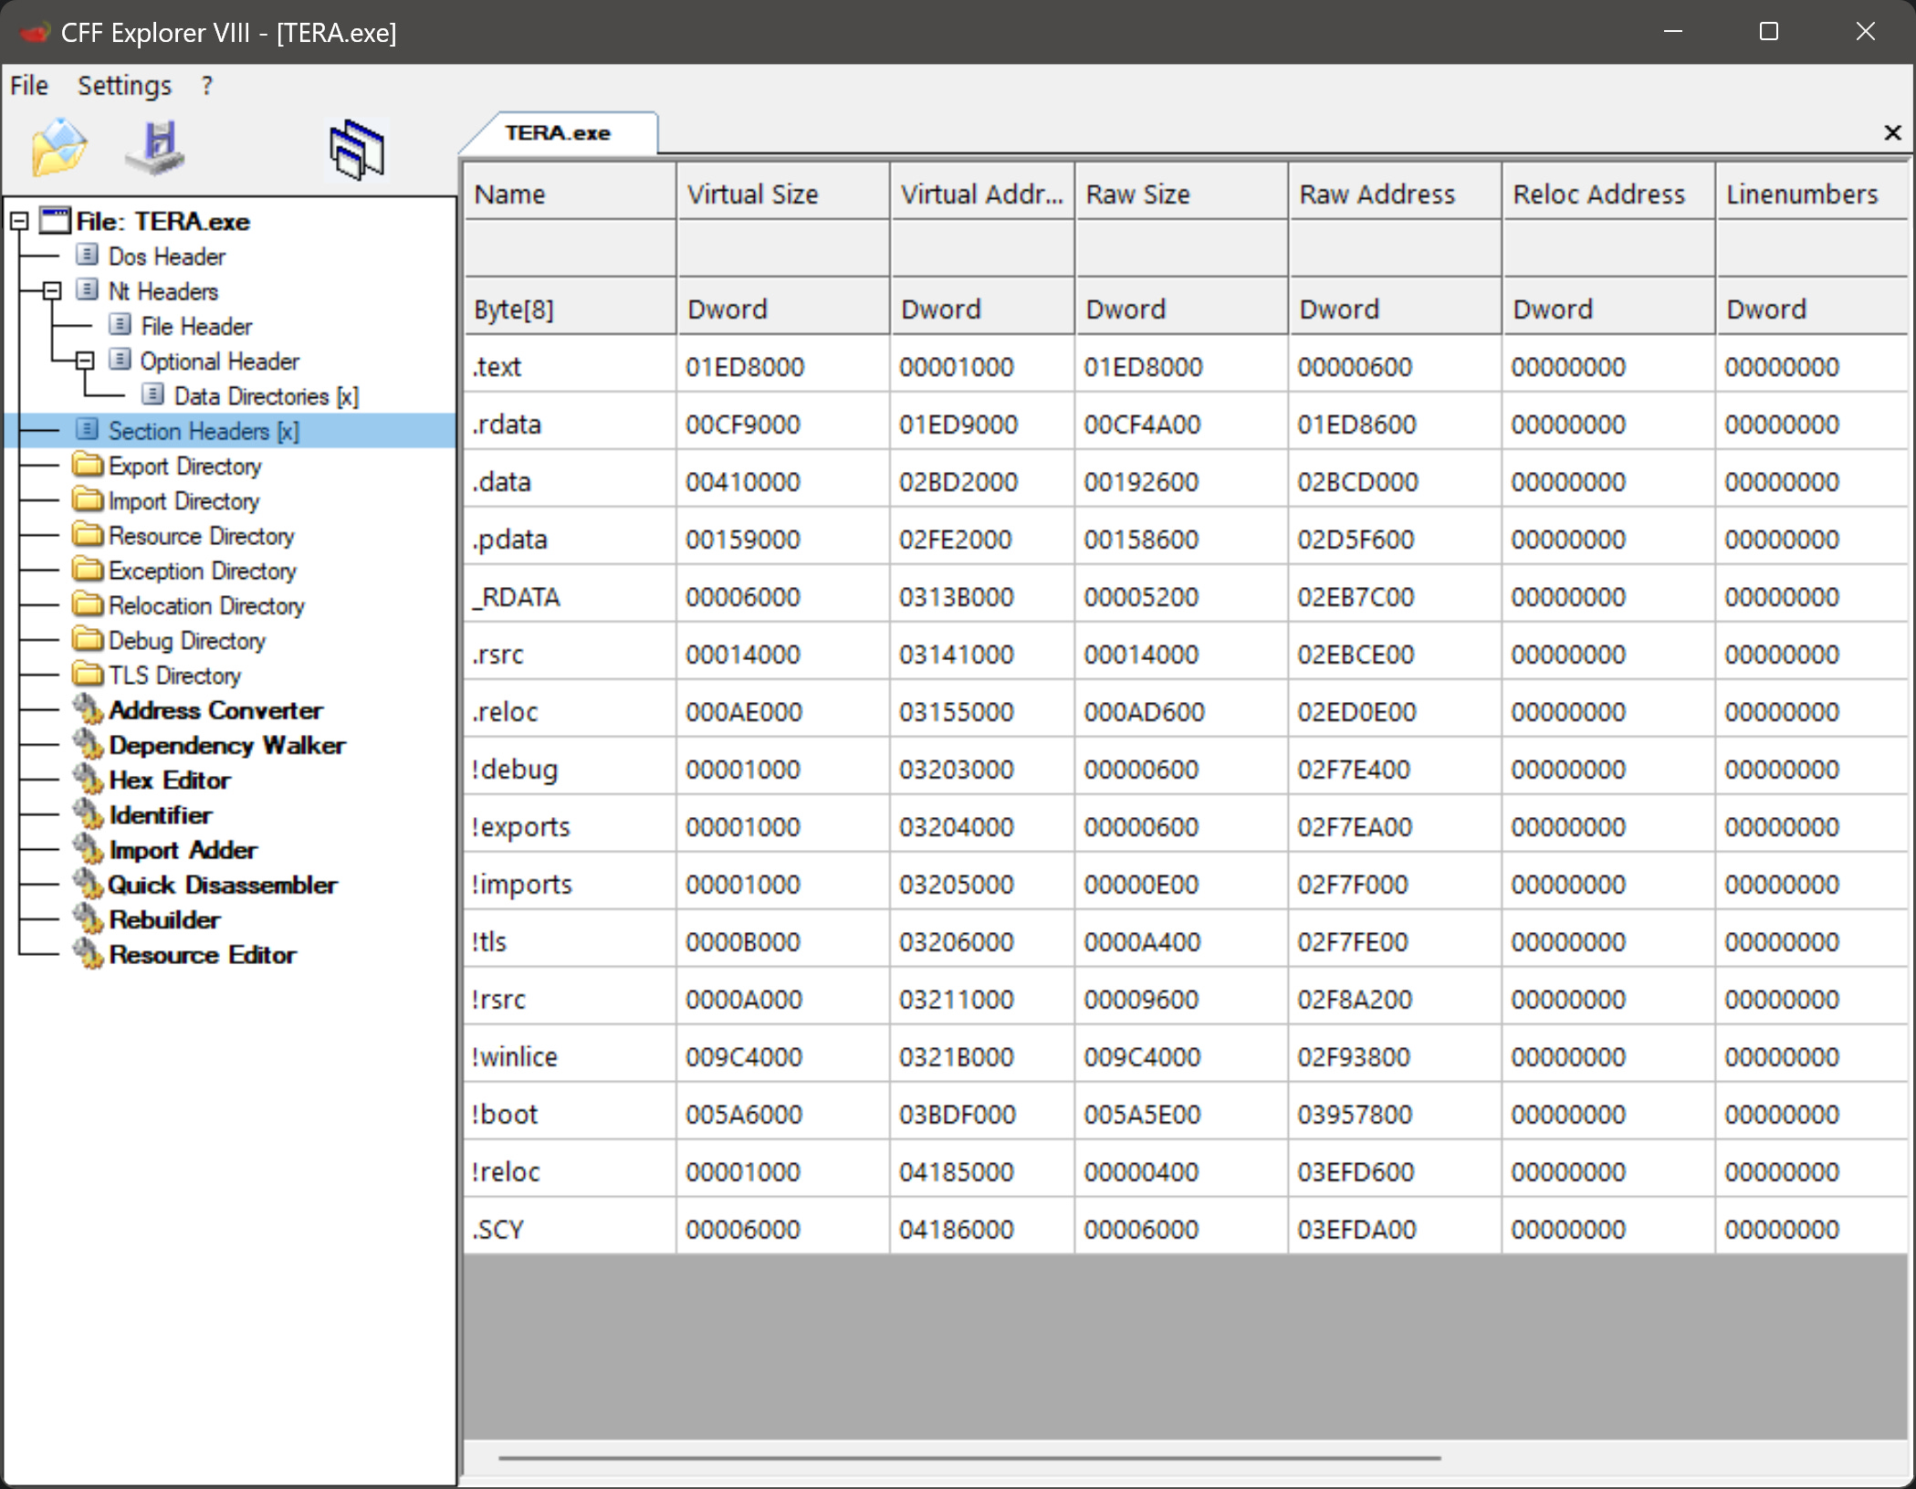
Task: Click the Data Directories page icon
Action: [x=153, y=394]
